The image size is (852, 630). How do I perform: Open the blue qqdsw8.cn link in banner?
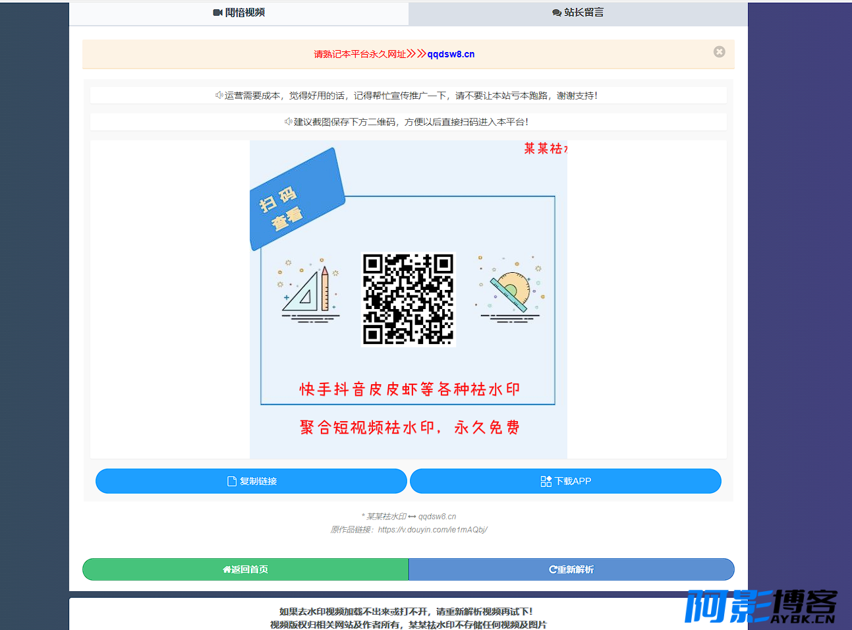point(451,54)
